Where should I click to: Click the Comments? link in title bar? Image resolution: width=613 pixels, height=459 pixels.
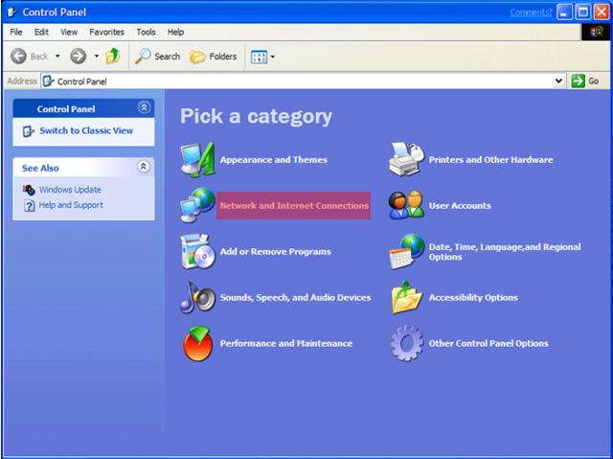click(x=531, y=12)
